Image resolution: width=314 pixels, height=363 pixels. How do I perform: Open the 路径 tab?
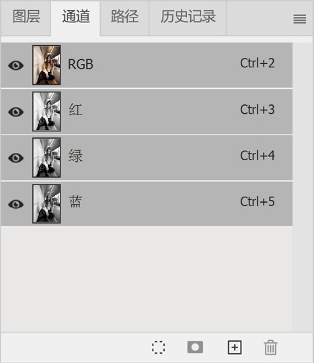pyautogui.click(x=125, y=17)
